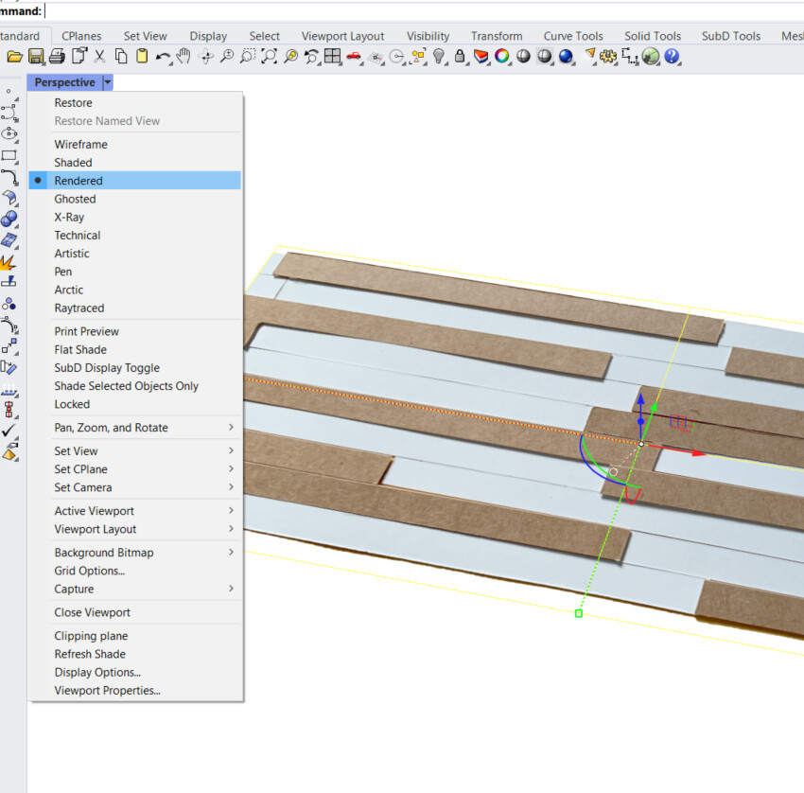This screenshot has width=804, height=793.
Task: Click the Undo arrow icon
Action: (163, 57)
